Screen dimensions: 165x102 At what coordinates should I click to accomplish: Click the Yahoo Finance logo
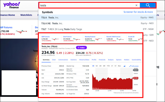[12, 5]
